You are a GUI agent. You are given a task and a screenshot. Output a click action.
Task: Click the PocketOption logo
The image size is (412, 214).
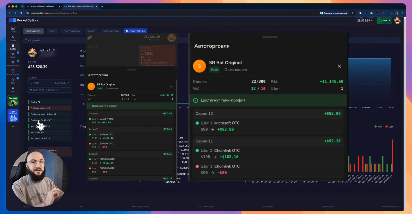23,20
